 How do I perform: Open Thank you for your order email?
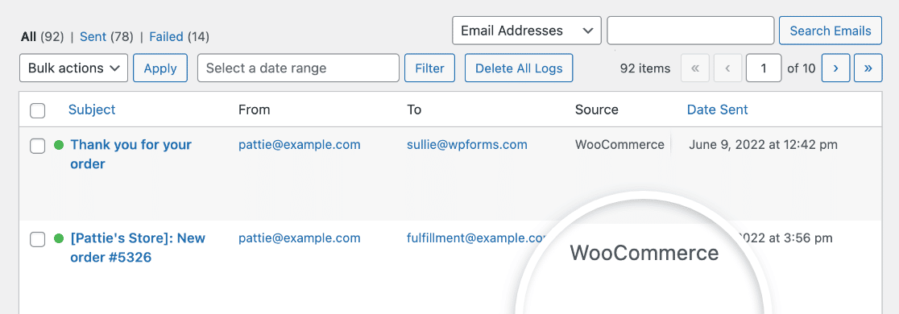pyautogui.click(x=130, y=154)
